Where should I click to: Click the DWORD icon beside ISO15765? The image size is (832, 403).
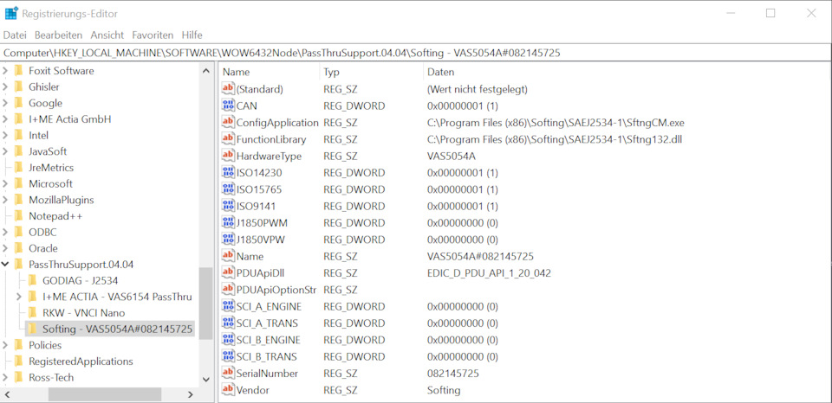coord(228,189)
